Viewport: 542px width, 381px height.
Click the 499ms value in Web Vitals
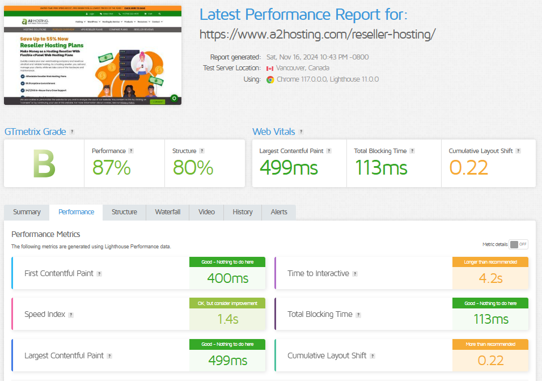[289, 168]
